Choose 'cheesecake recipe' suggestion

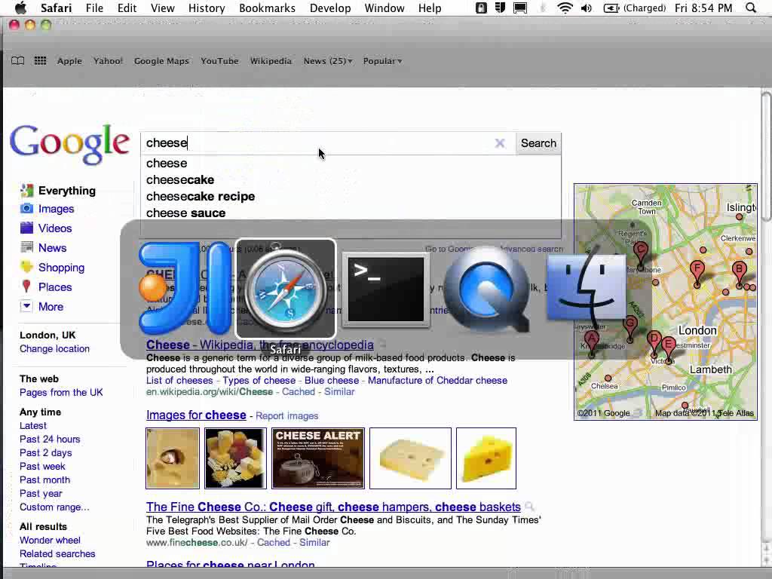[201, 197]
